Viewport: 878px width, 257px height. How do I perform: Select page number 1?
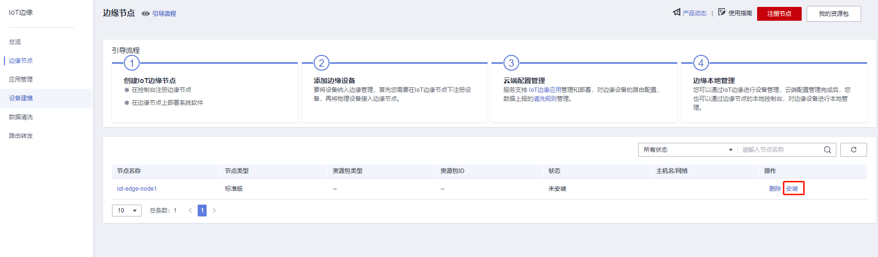[202, 211]
